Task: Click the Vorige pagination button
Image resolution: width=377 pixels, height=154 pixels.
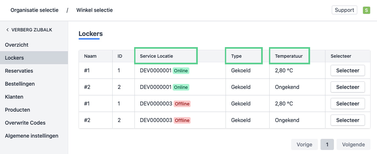Action: [304, 145]
